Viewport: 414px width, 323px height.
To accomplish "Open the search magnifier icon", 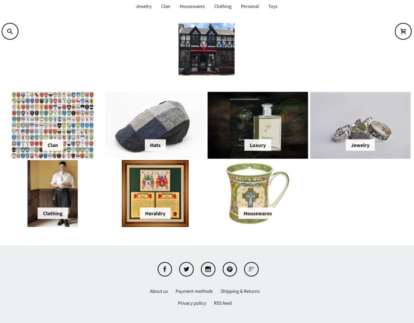I will point(10,32).
